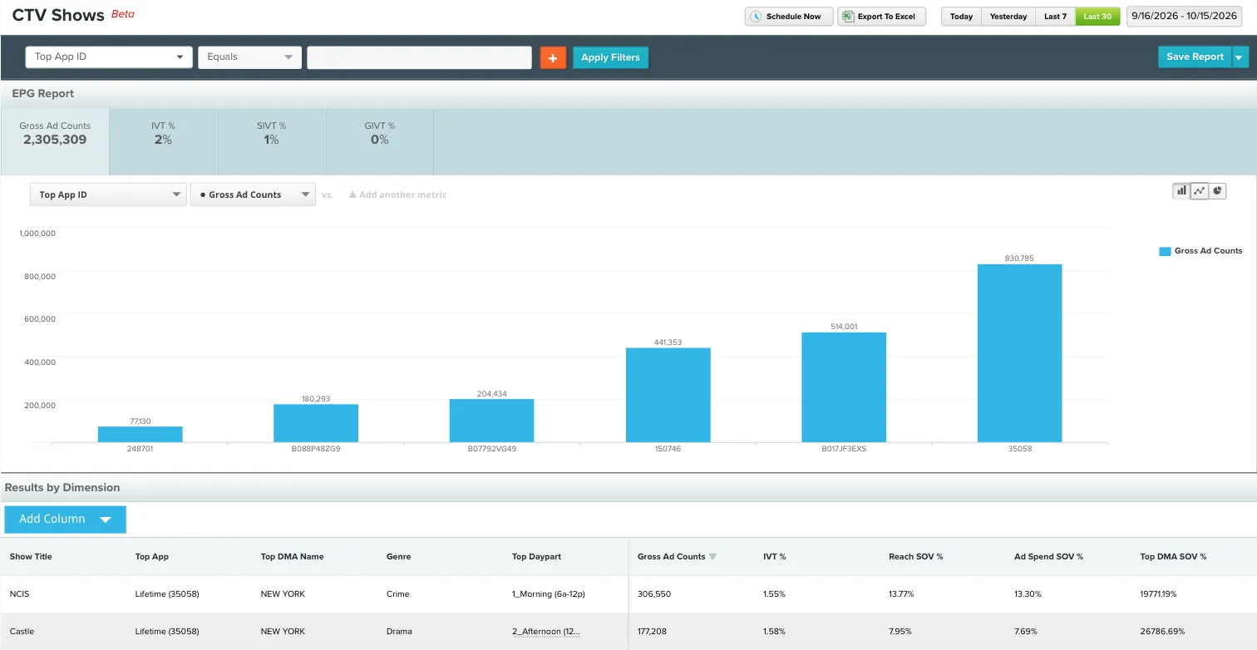The image size is (1257, 650).
Task: Open the Save Report arrow menu
Action: coord(1240,57)
